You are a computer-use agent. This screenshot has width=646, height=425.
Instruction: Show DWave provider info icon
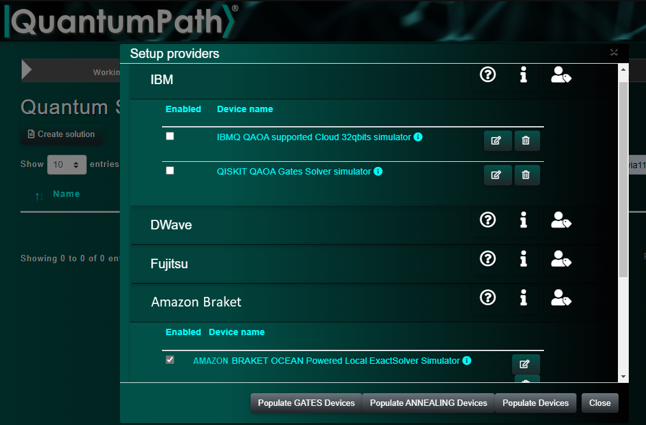point(523,219)
